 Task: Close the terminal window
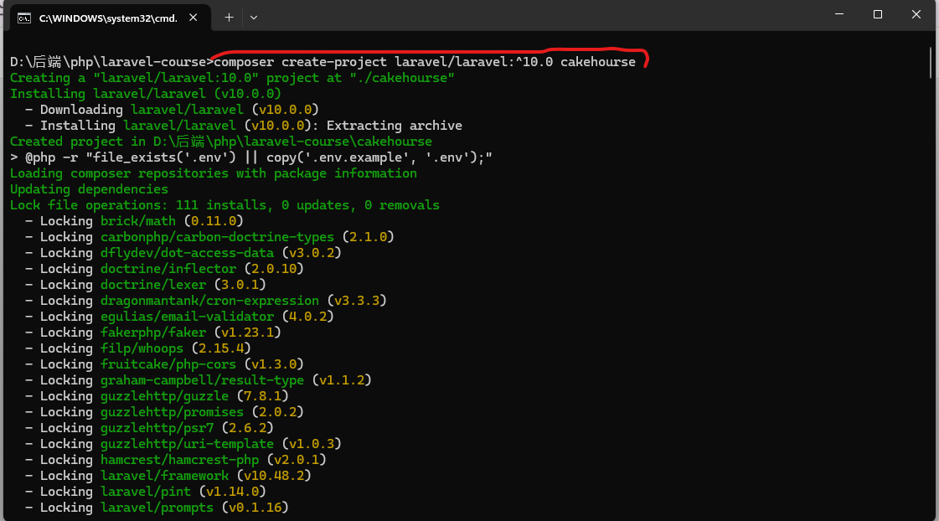(916, 14)
